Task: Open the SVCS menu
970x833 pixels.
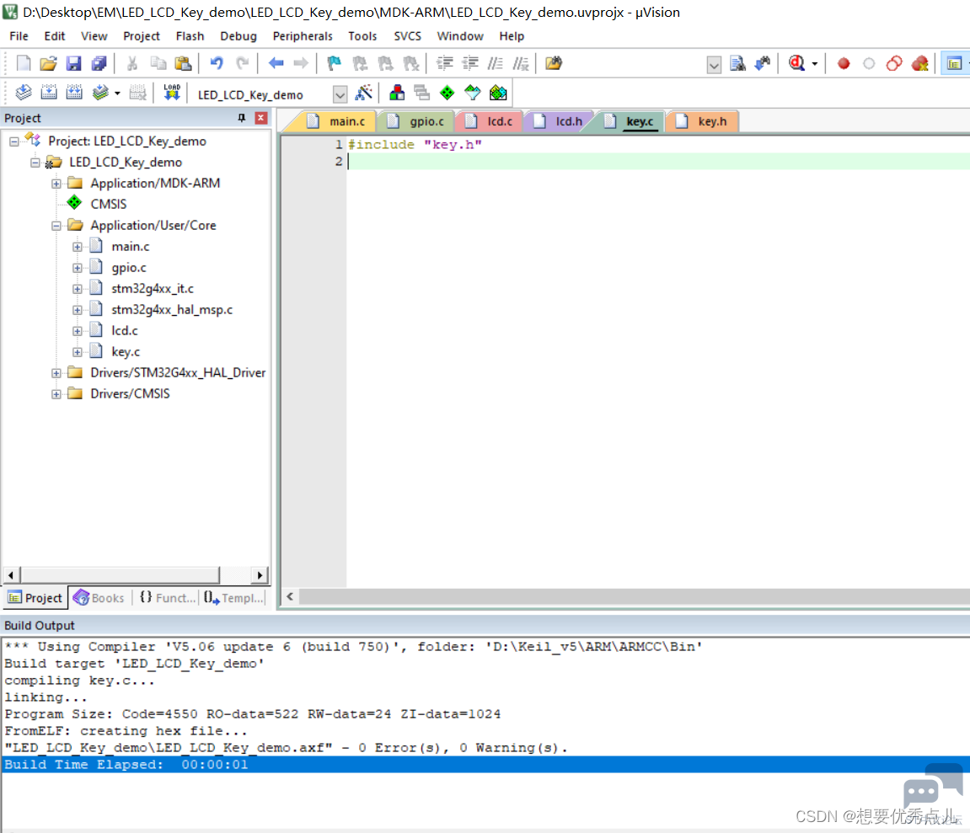Action: pyautogui.click(x=407, y=36)
